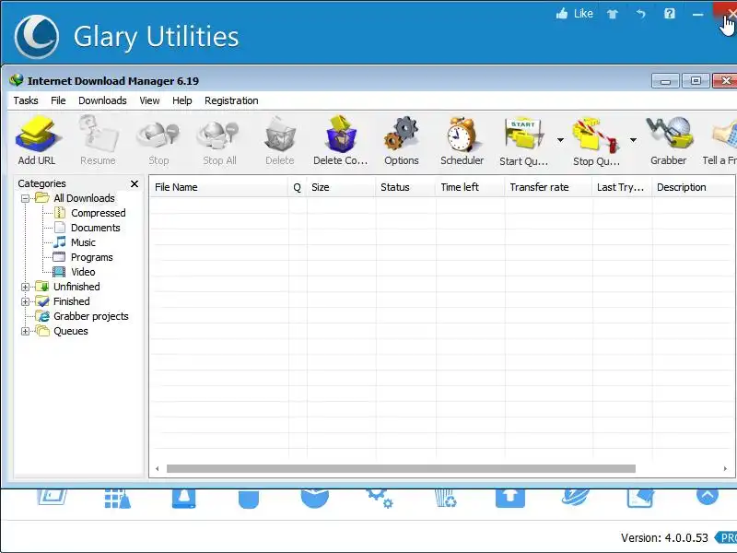This screenshot has width=737, height=553.
Task: Select the Queues folder
Action: (71, 331)
